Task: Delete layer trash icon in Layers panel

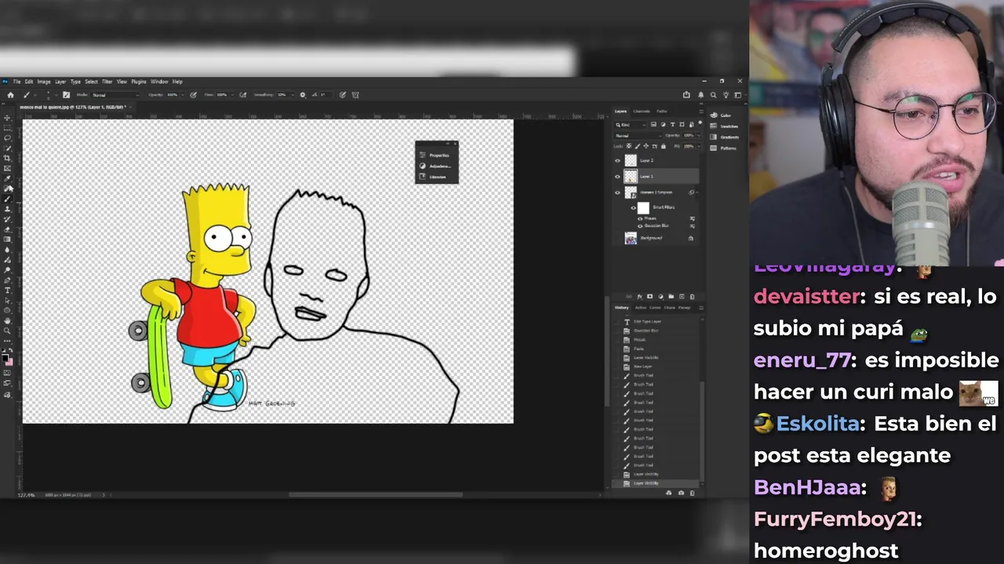Action: pyautogui.click(x=692, y=296)
